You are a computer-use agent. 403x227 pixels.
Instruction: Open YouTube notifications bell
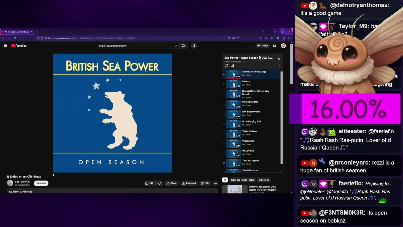[274, 46]
